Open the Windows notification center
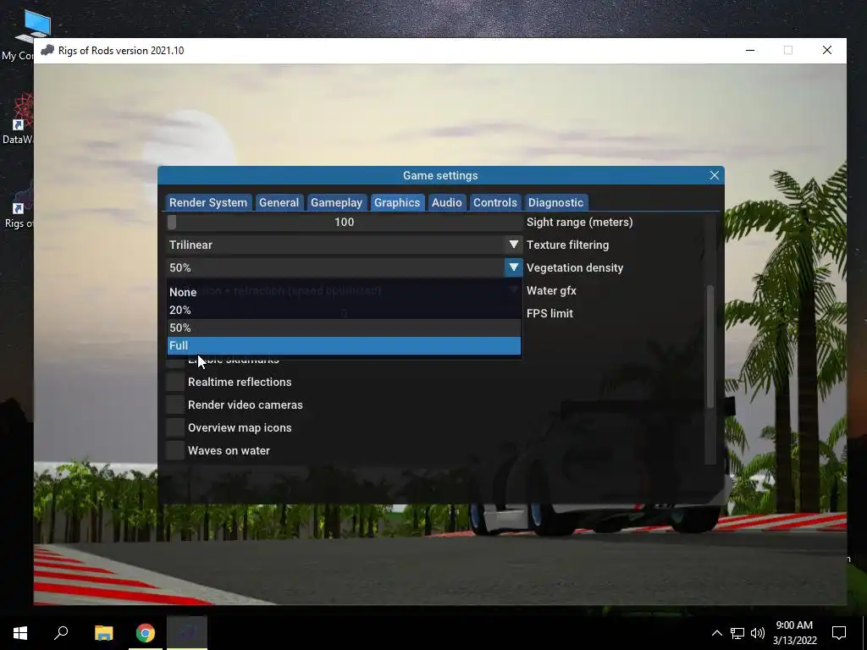Image resolution: width=867 pixels, height=650 pixels. [839, 633]
